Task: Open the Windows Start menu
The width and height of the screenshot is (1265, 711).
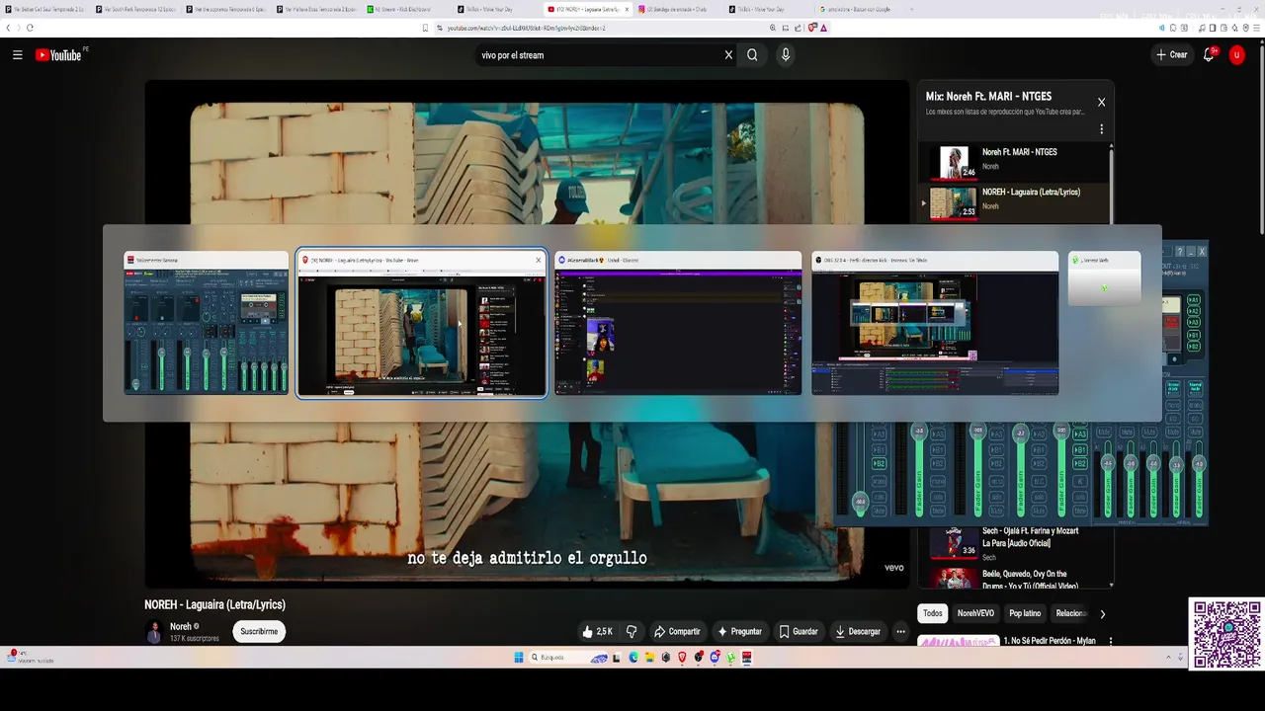Action: point(519,657)
